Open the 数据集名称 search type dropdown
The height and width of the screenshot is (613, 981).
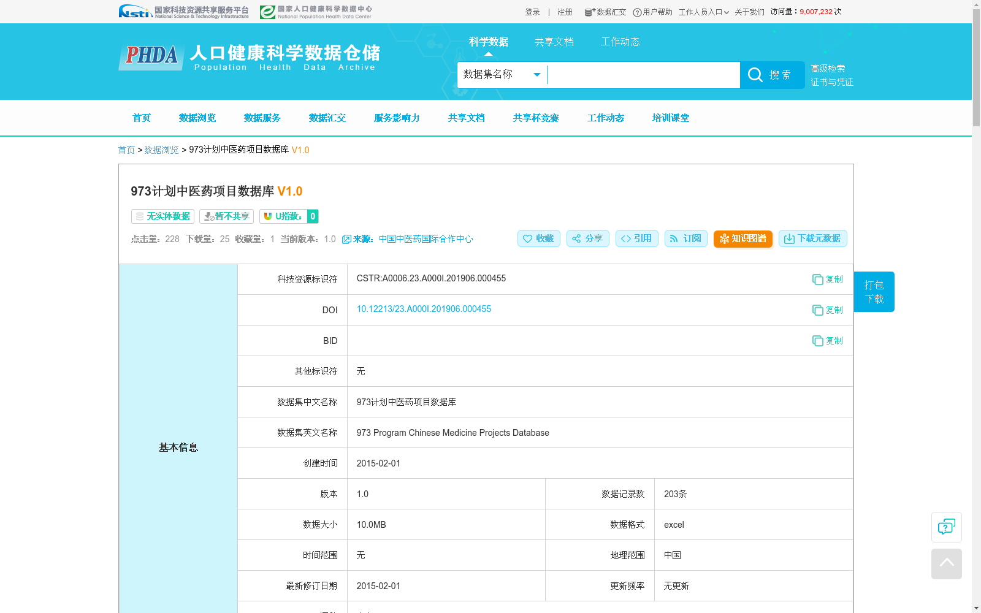coord(502,75)
